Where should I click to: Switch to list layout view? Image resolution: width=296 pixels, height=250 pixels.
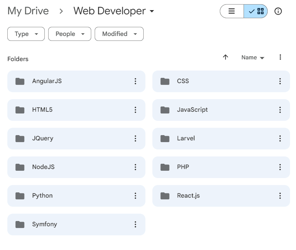pyautogui.click(x=232, y=11)
